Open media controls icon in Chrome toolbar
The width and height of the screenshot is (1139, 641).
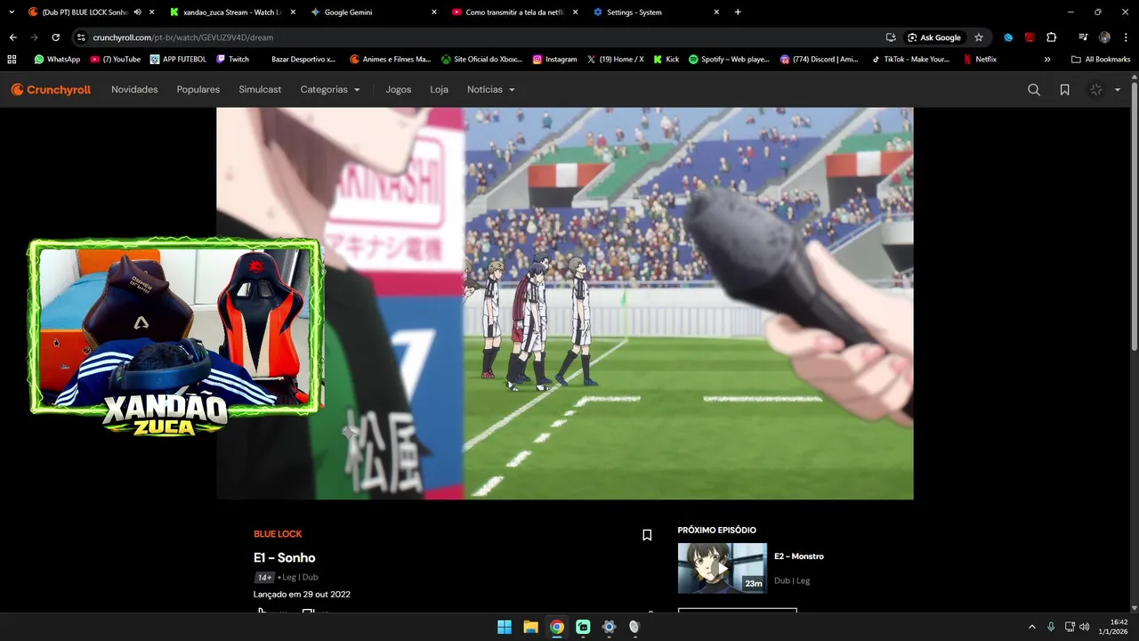pos(1083,37)
